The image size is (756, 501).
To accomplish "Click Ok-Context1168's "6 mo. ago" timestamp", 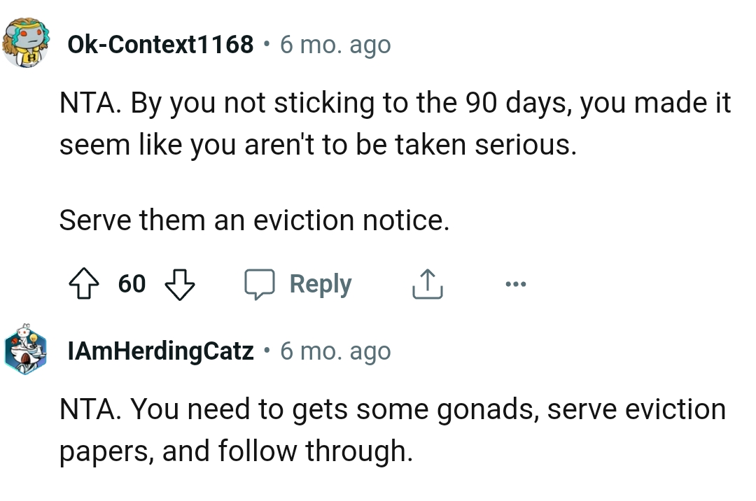I will tap(335, 45).
